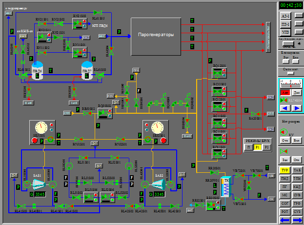Image resolution: width=304 pixels, height=225 pixels.
Task: Click the Парогенераторы block
Action: point(156,37)
